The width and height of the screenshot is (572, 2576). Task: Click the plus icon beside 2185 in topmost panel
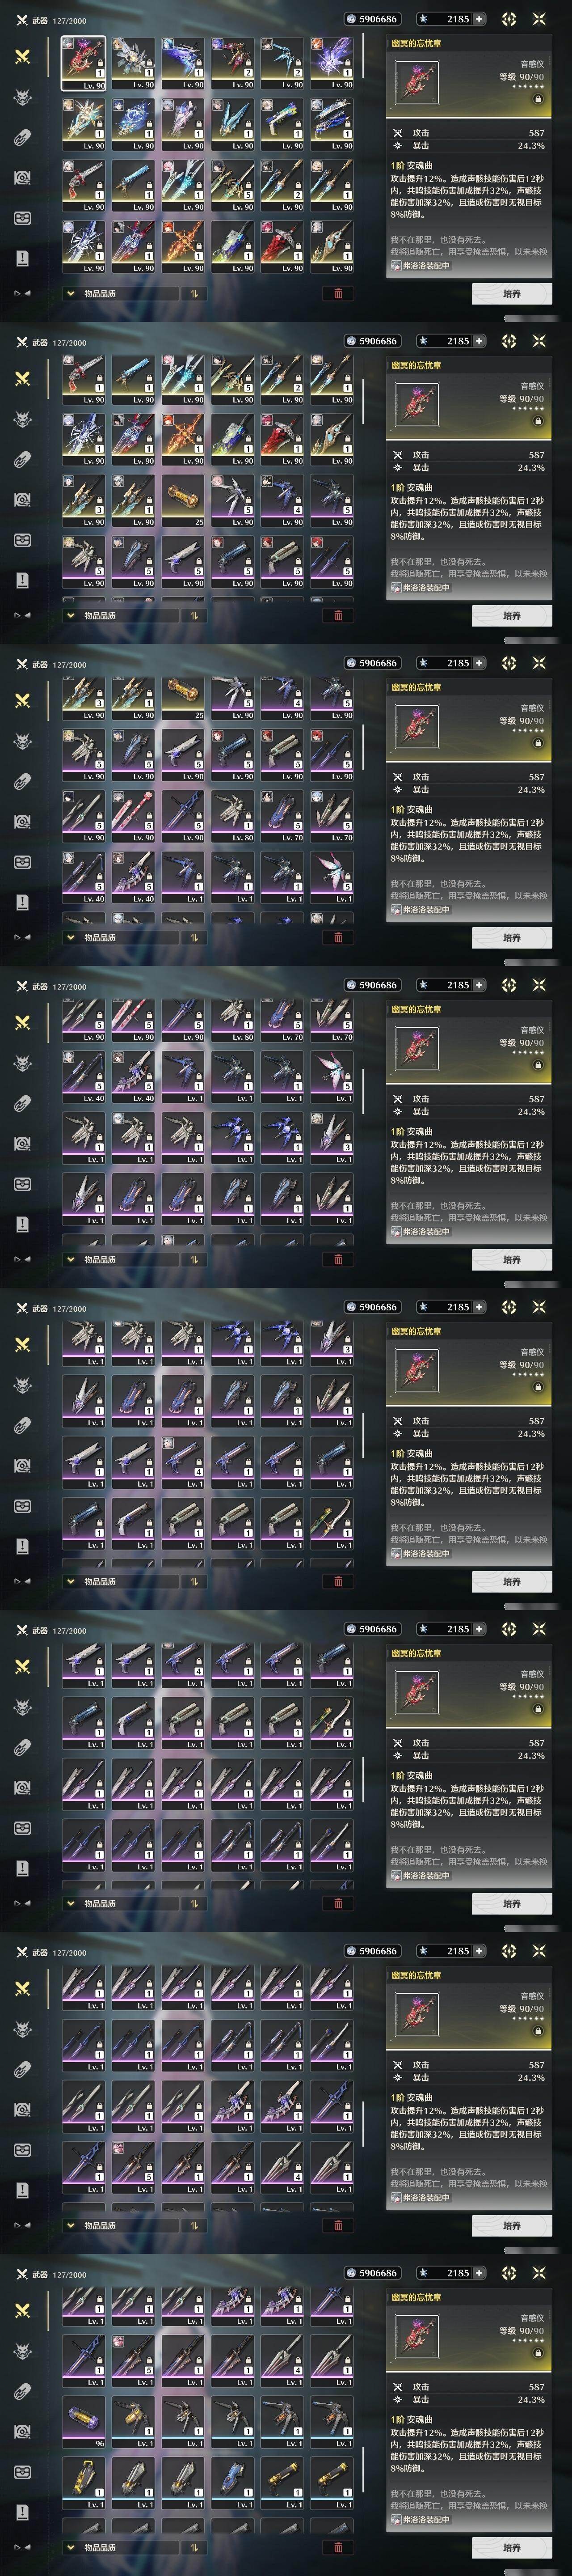[x=479, y=19]
